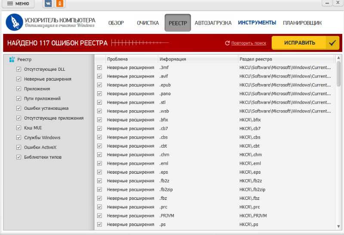Click the Реестр tree root icon

click(x=12, y=59)
